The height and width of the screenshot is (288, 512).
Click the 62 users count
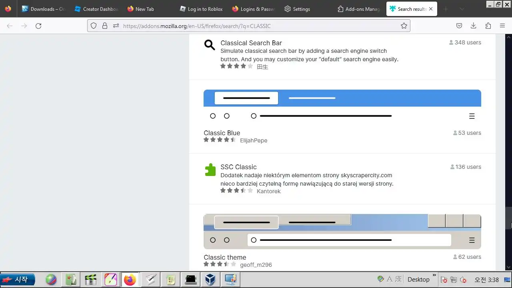click(467, 257)
